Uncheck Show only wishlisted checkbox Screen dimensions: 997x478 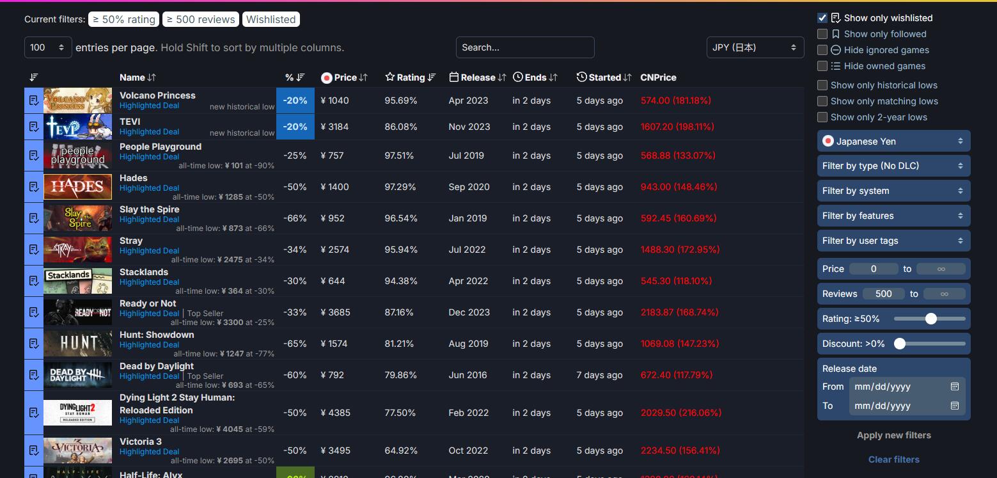pos(822,18)
